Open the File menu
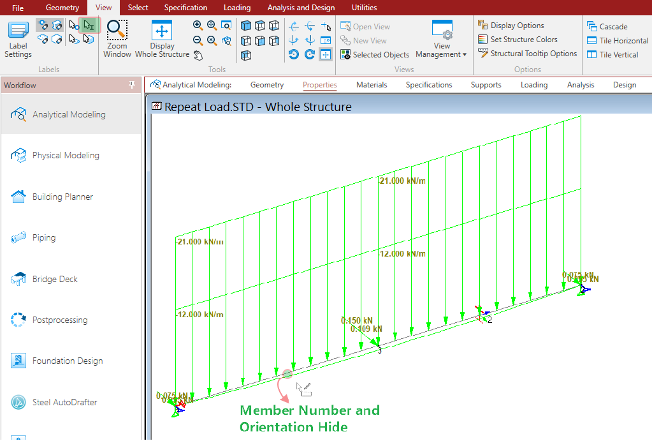The image size is (652, 441). (x=18, y=8)
